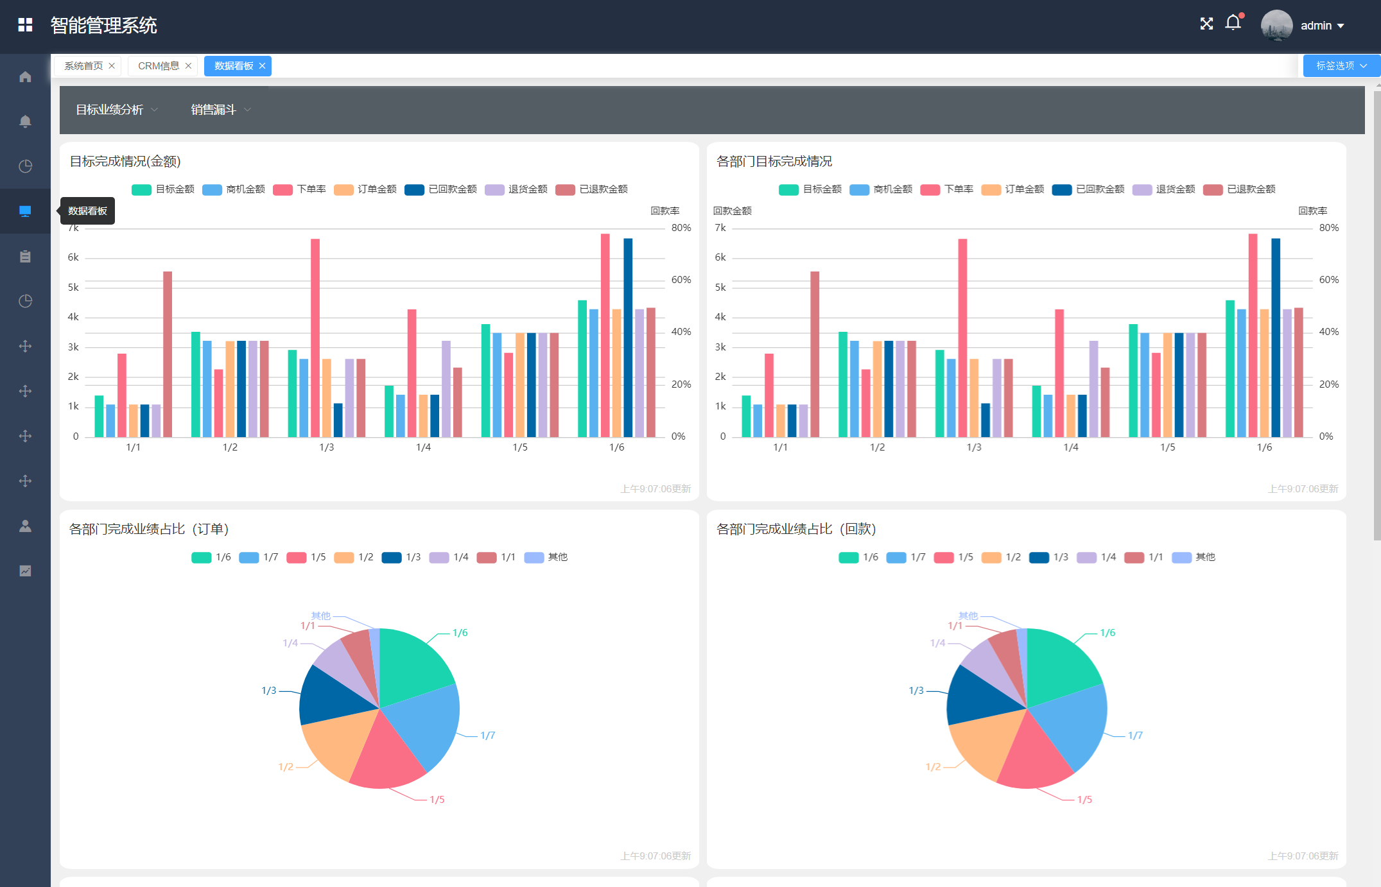The height and width of the screenshot is (887, 1381).
Task: Toggle 下单率 legend in 各部门目标完成情况 chart
Action: click(947, 189)
